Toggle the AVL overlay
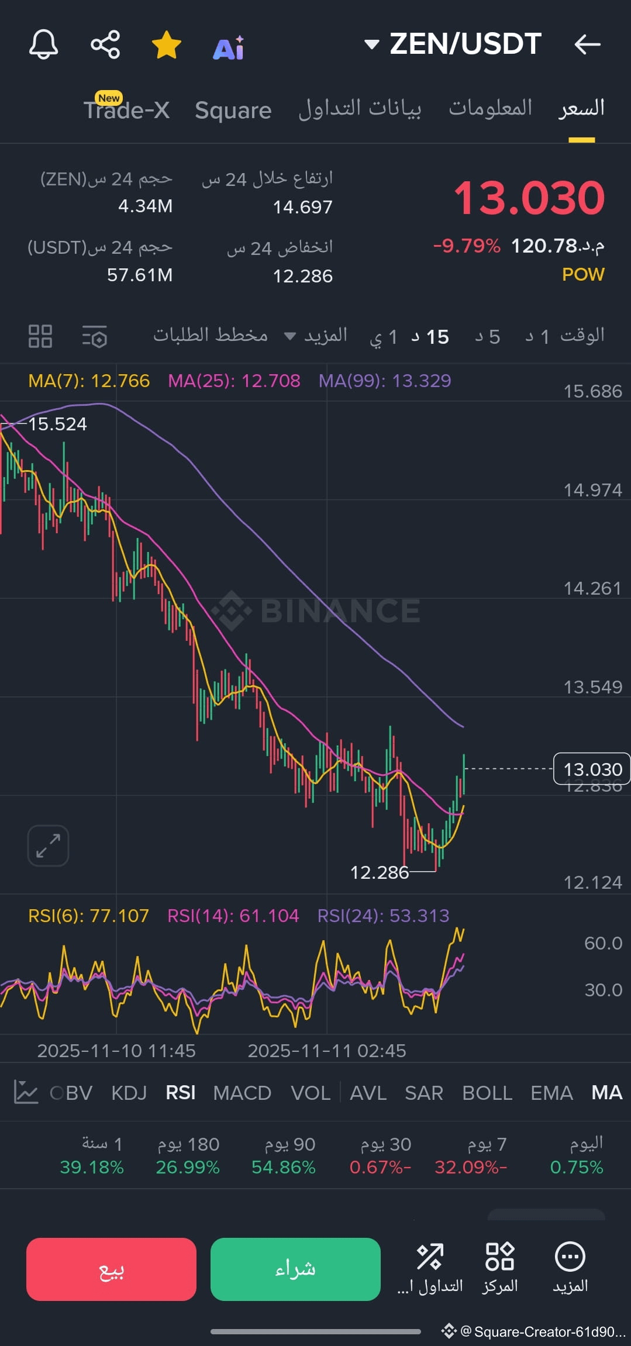 click(368, 1092)
